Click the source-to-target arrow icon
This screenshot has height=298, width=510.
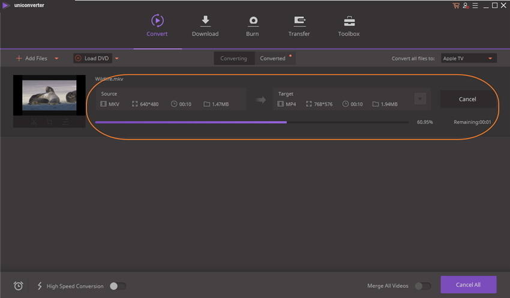[x=261, y=100]
